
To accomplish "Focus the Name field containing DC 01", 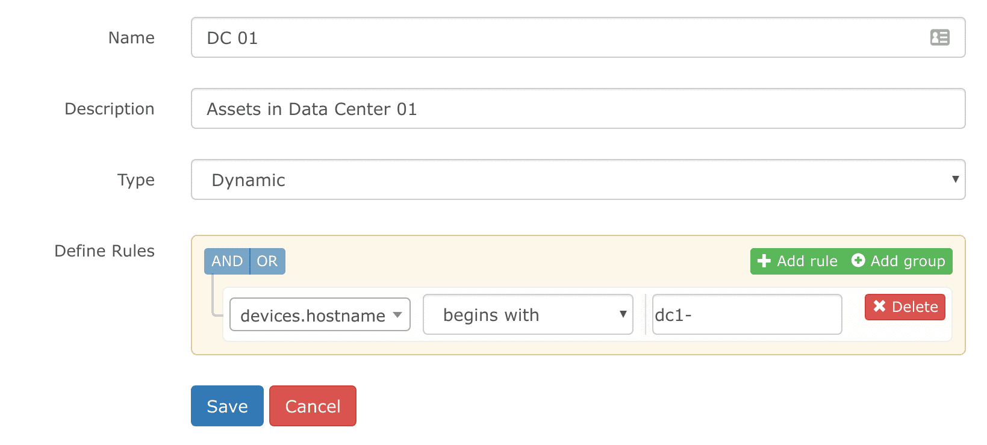I will pyautogui.click(x=578, y=37).
